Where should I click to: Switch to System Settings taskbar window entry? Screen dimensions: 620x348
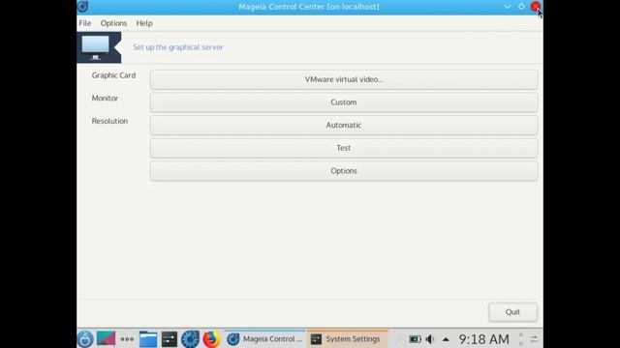point(347,339)
